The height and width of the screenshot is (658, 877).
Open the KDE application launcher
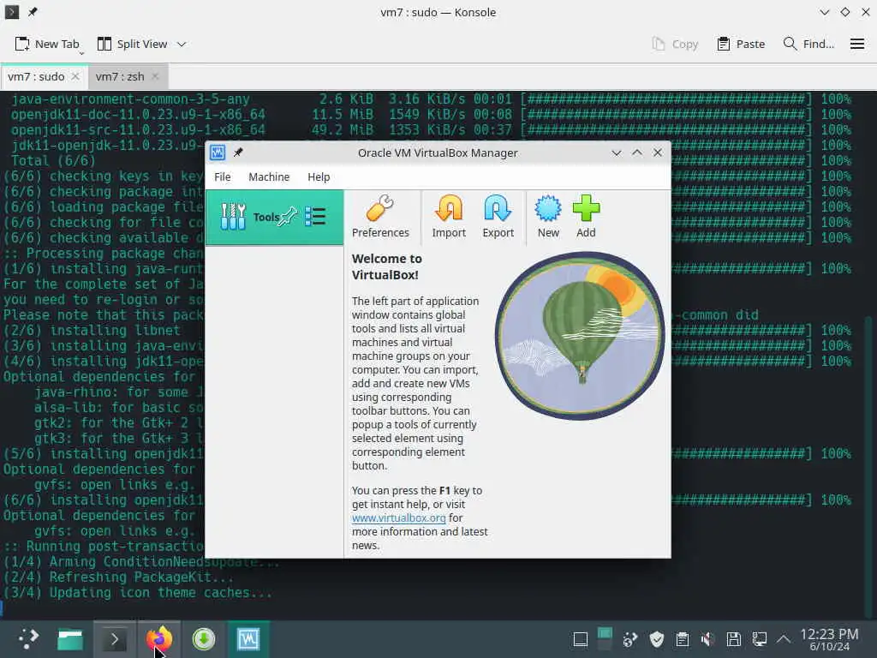point(27,638)
